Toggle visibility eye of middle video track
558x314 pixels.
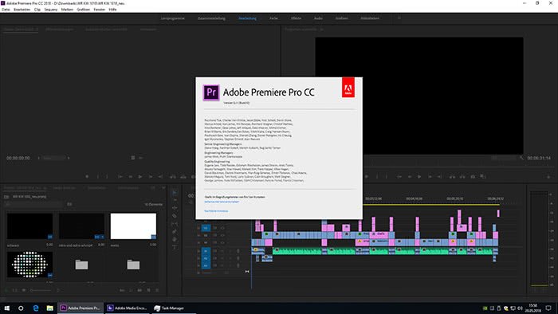[x=222, y=235]
